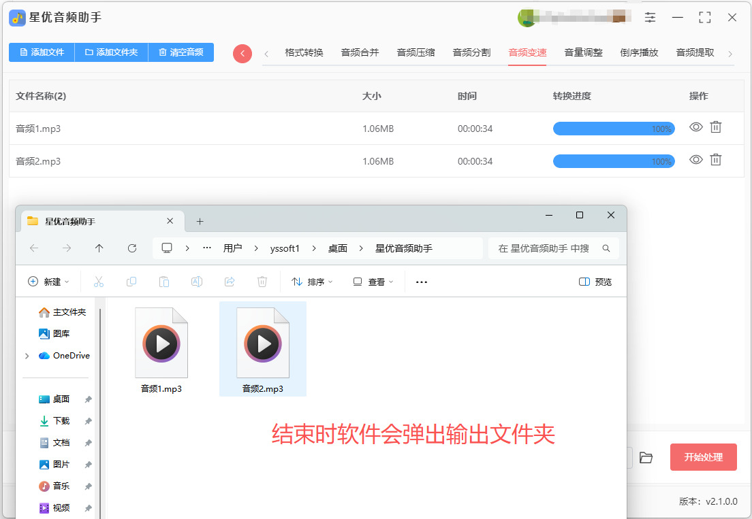Click the 清空音频 button
This screenshot has height=519, width=752.
tap(181, 52)
